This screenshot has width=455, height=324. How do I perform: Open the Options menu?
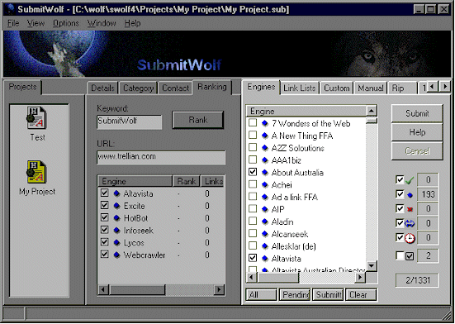point(66,23)
